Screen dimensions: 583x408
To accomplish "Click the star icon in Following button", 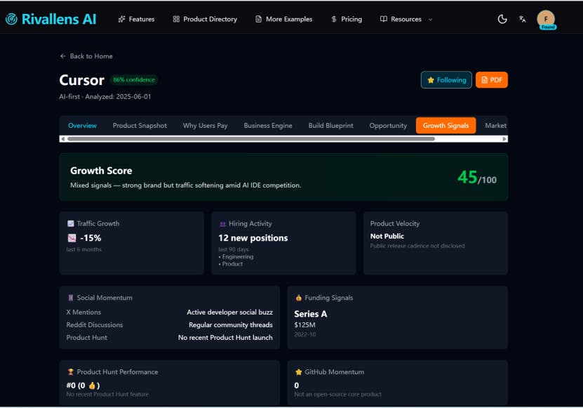I will tap(431, 80).
